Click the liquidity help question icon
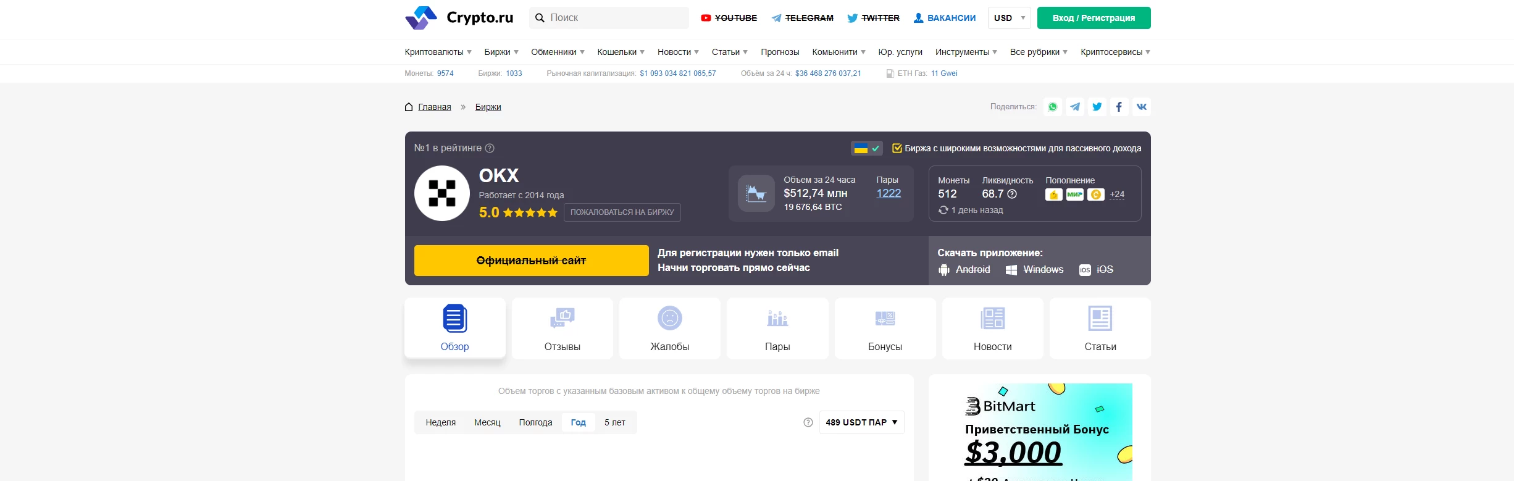Screen dimensions: 1514x481 [x=1012, y=194]
